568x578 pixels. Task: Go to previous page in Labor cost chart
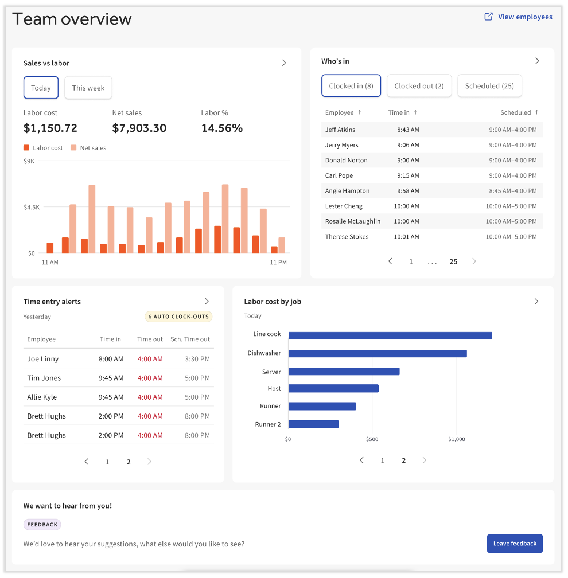(x=361, y=460)
